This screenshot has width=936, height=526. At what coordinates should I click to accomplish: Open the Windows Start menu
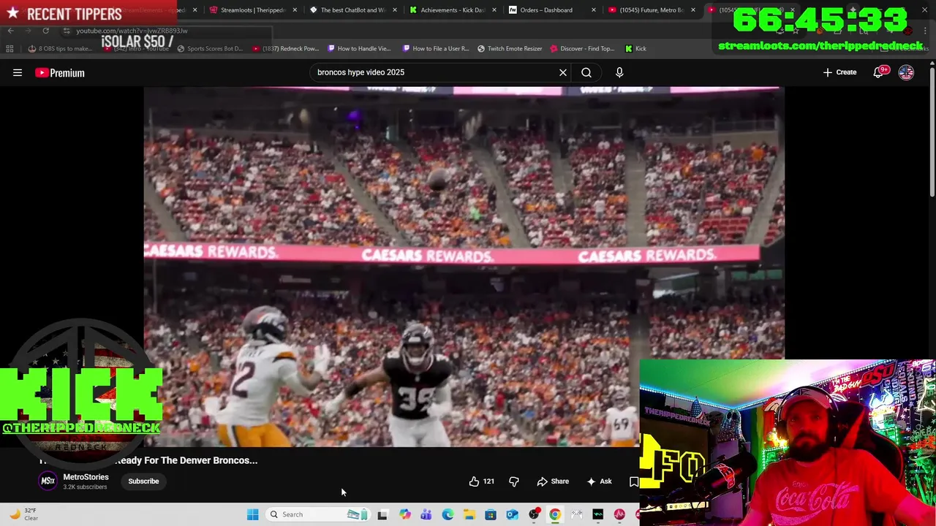(x=252, y=514)
